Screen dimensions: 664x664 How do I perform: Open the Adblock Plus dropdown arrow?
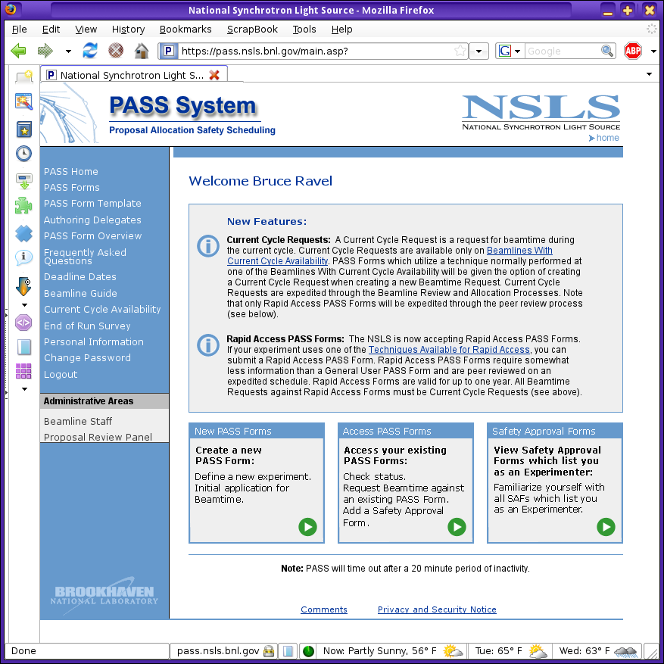point(653,51)
